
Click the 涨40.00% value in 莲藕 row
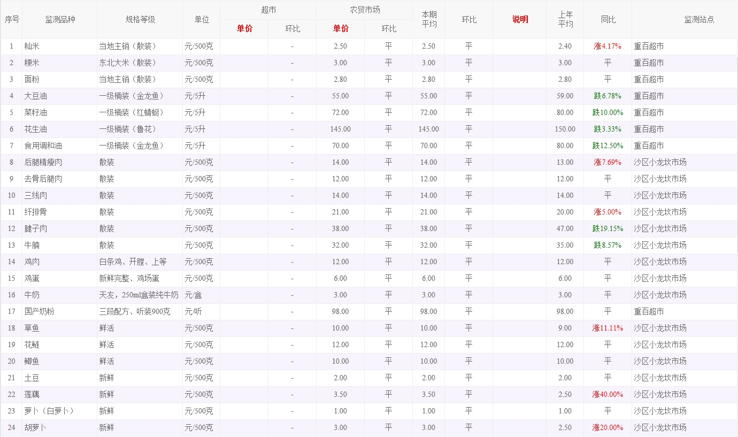[608, 395]
